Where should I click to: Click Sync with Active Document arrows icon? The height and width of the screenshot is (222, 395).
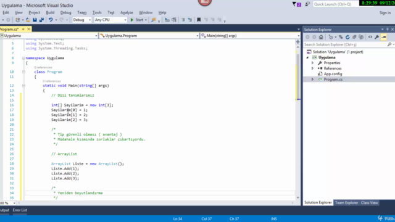click(x=341, y=37)
